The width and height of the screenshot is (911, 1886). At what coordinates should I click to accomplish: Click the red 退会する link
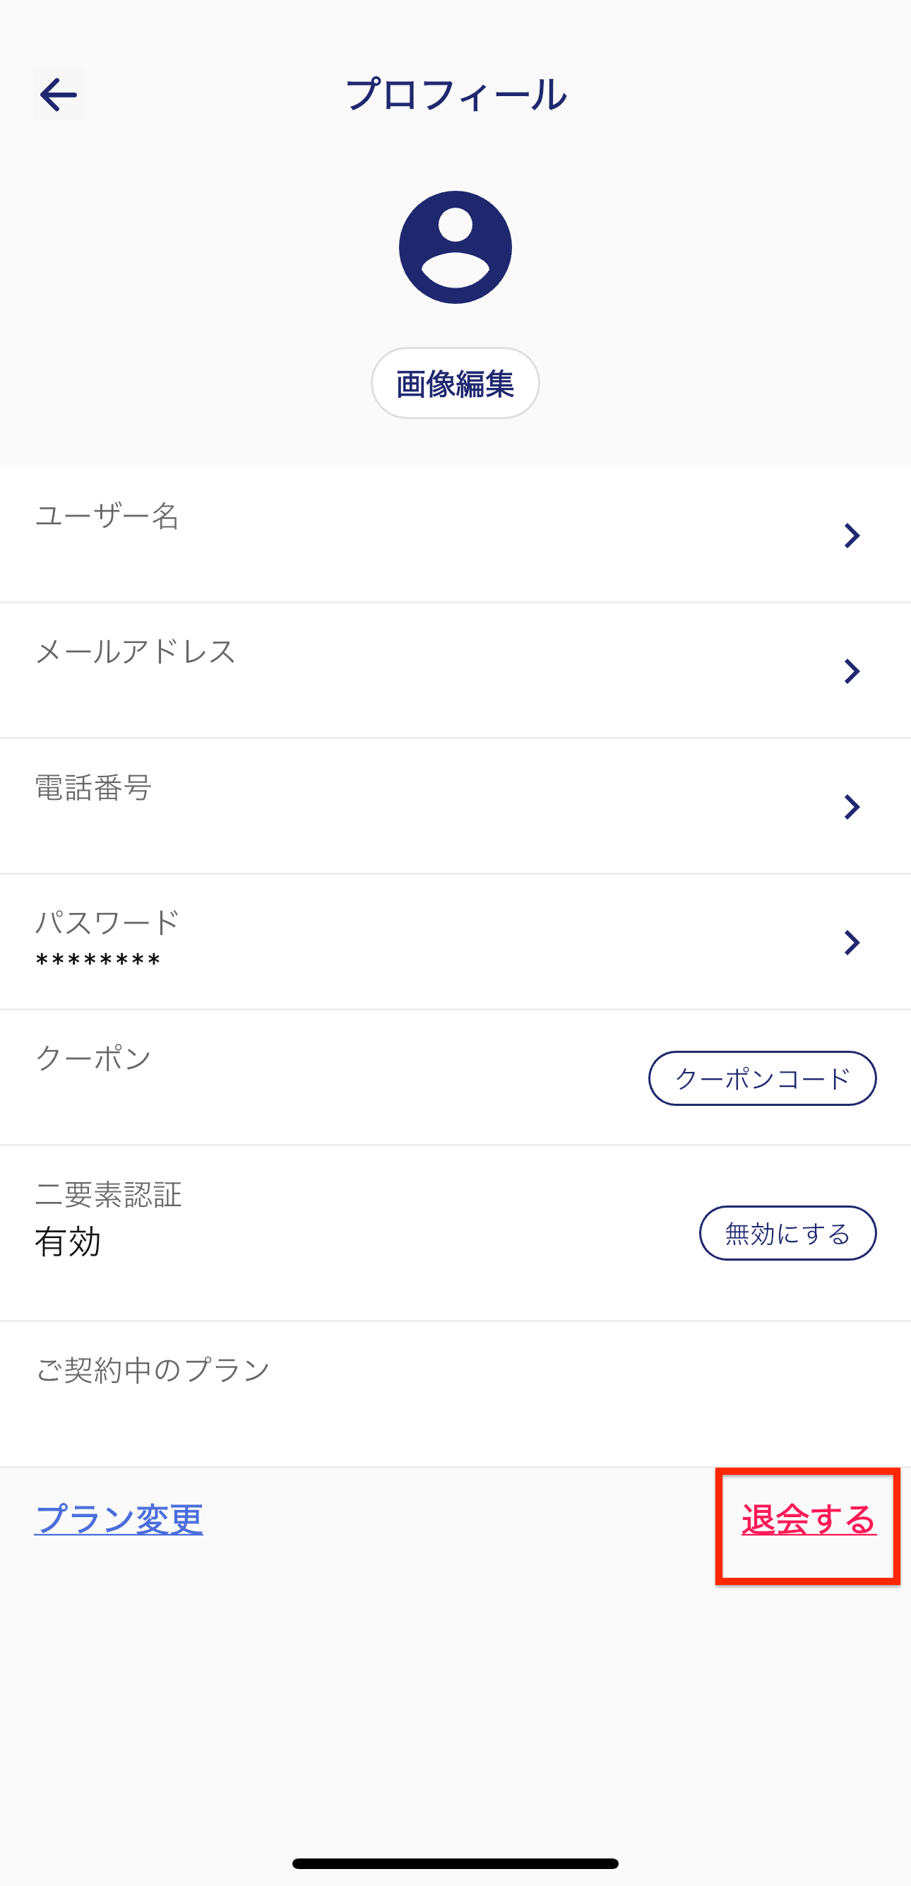pos(809,1520)
